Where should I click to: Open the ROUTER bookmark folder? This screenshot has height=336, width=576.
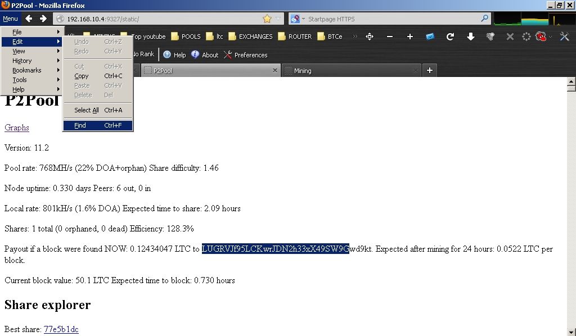click(295, 37)
